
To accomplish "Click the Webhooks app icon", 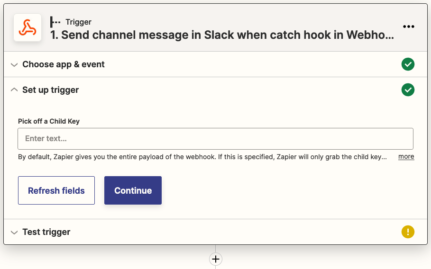I will [28, 27].
